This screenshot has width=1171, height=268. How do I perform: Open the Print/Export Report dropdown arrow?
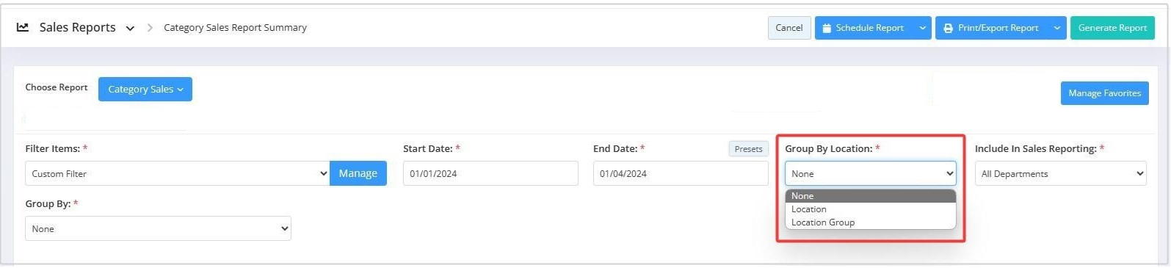point(1057,28)
